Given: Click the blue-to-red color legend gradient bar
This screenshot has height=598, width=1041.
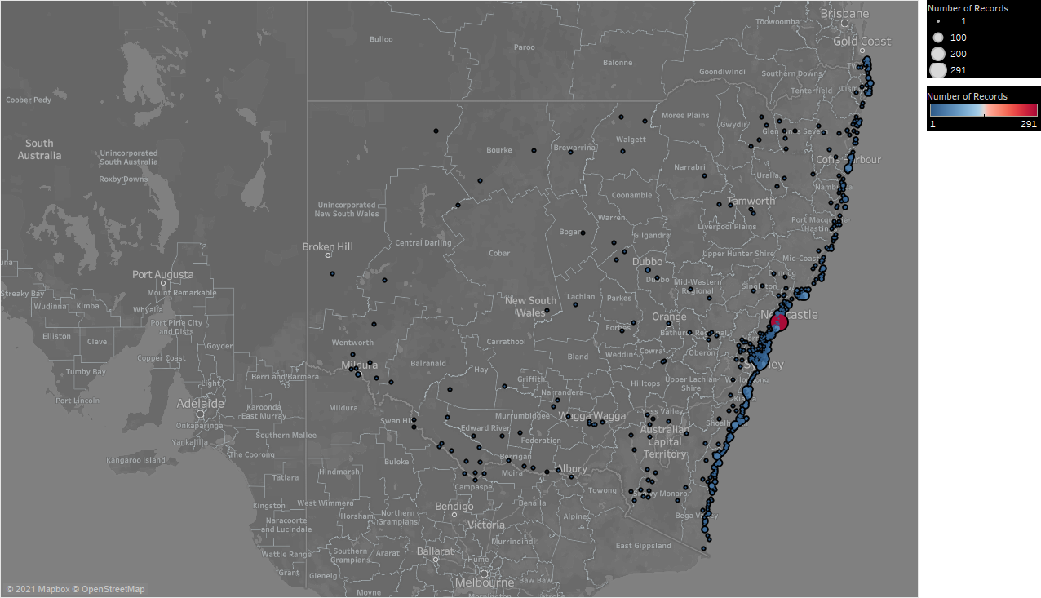Looking at the screenshot, I should pos(983,110).
